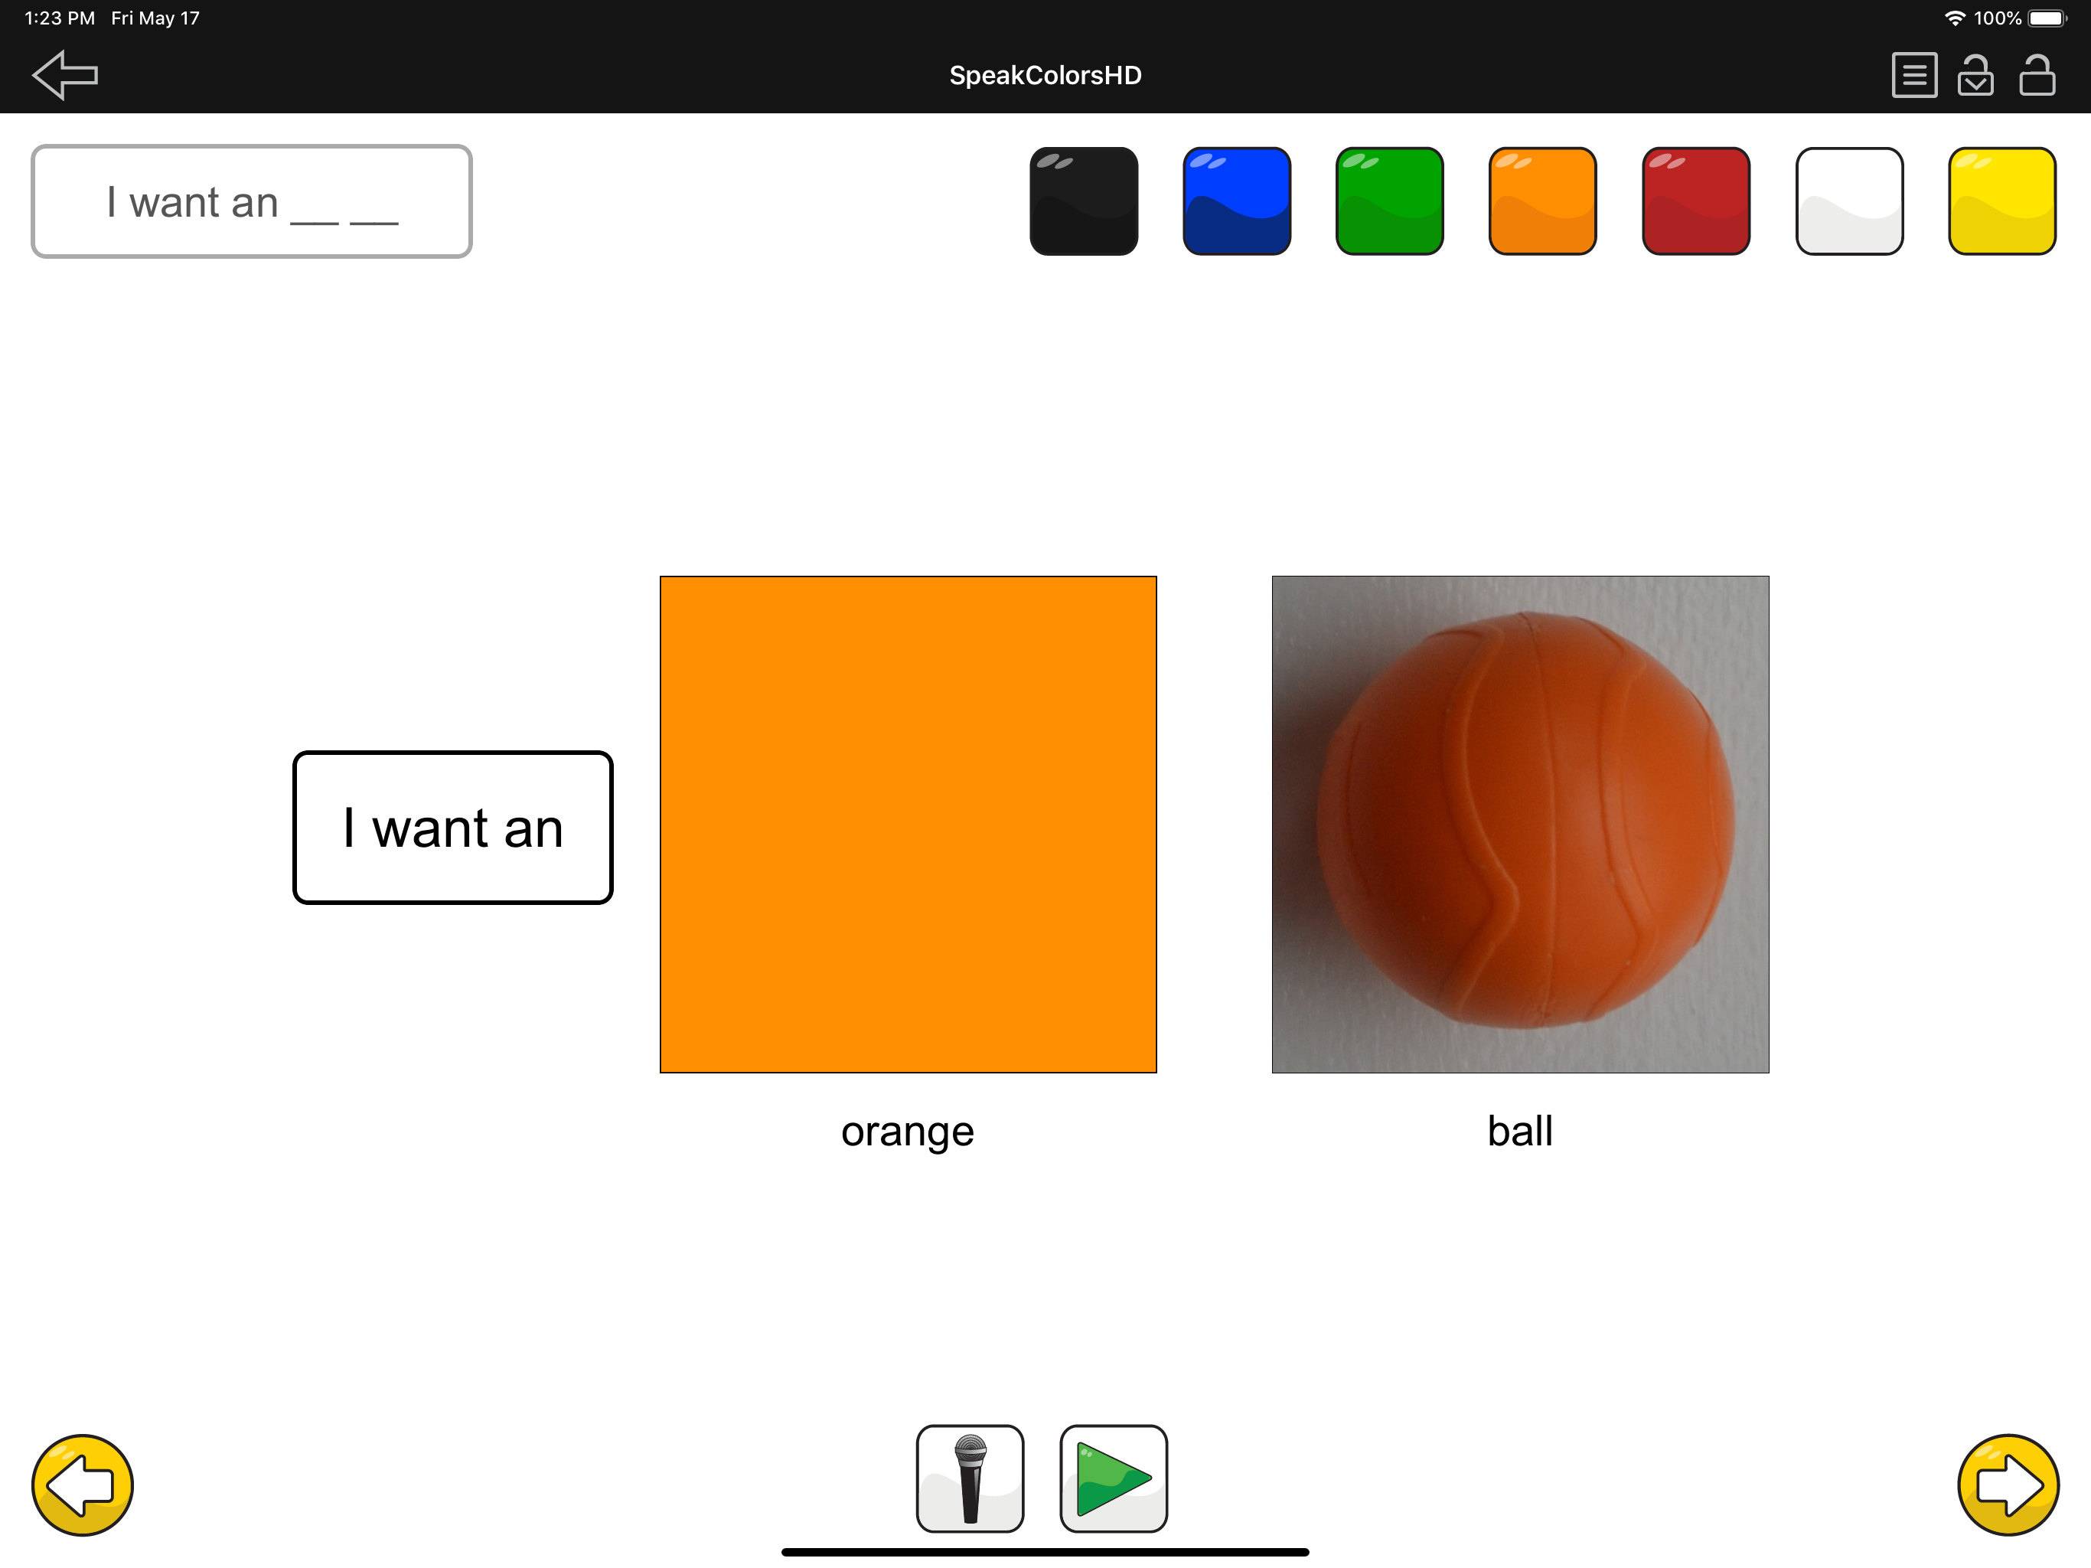Image resolution: width=2091 pixels, height=1568 pixels.
Task: Select the black color button
Action: click(x=1083, y=201)
